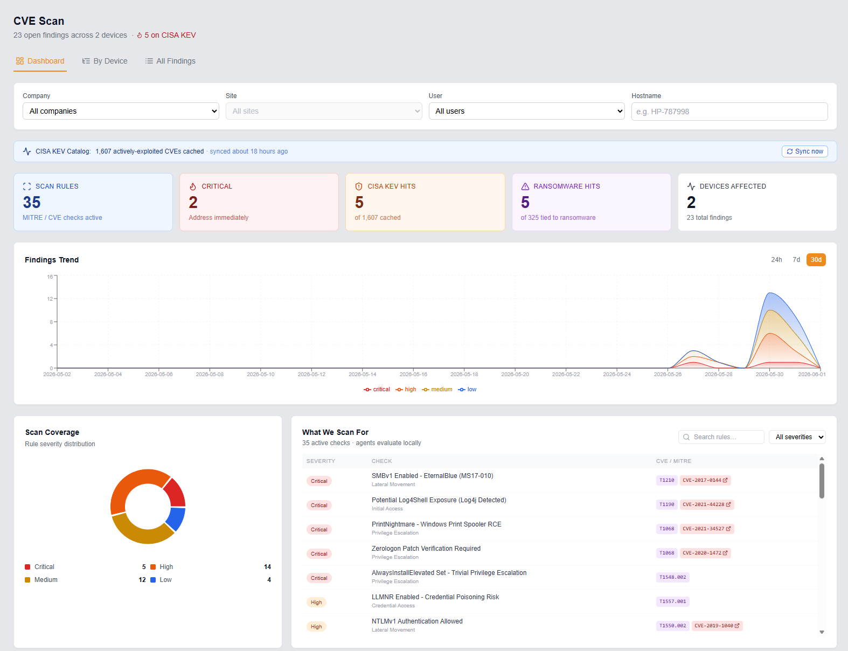Viewport: 848px width, 651px height.
Task: Click the All Findings list icon
Action: pos(149,61)
